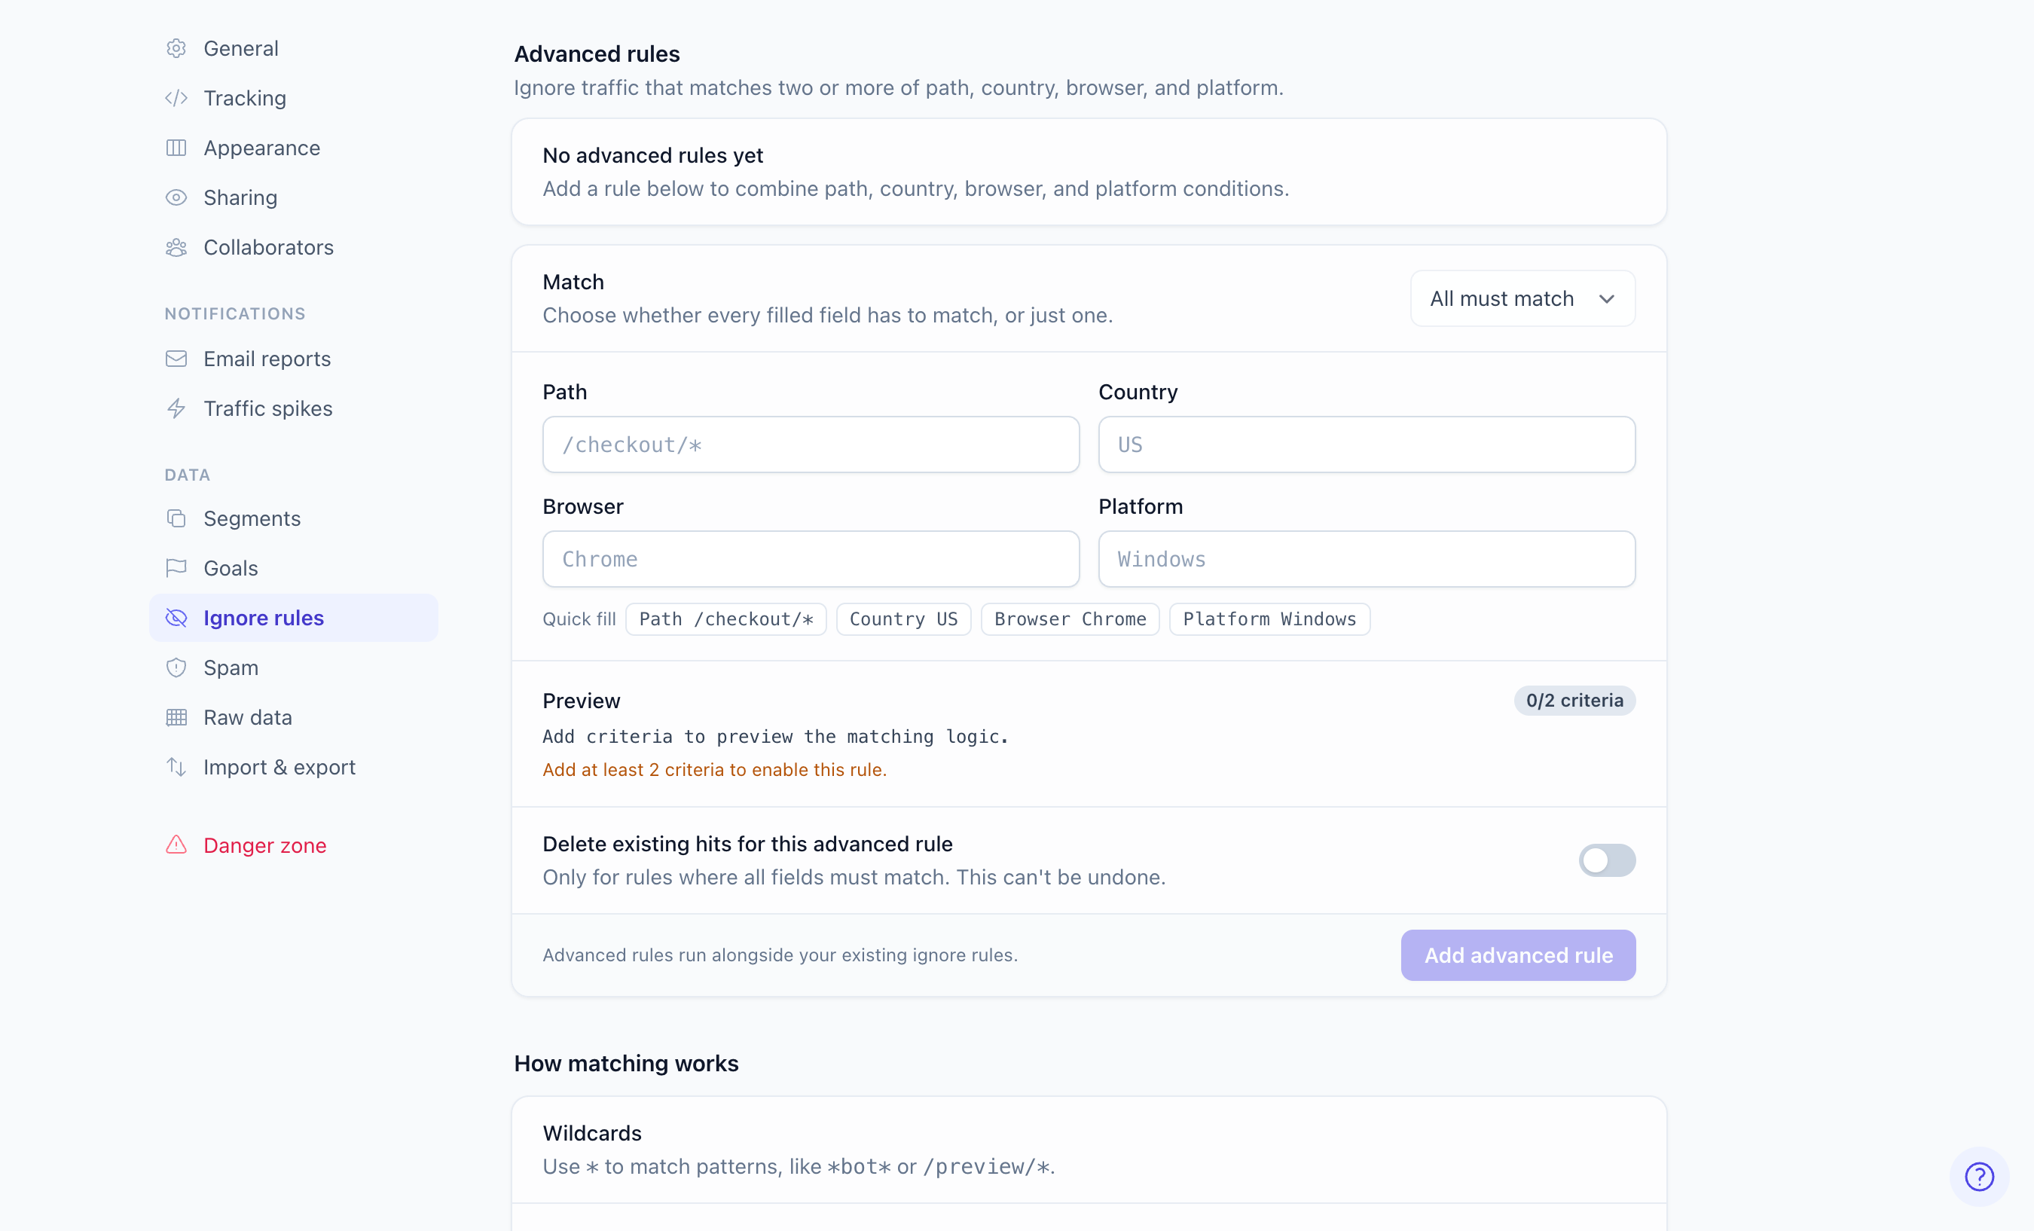This screenshot has width=2034, height=1231.
Task: Quick fill Browser Chrome chip
Action: click(x=1070, y=619)
